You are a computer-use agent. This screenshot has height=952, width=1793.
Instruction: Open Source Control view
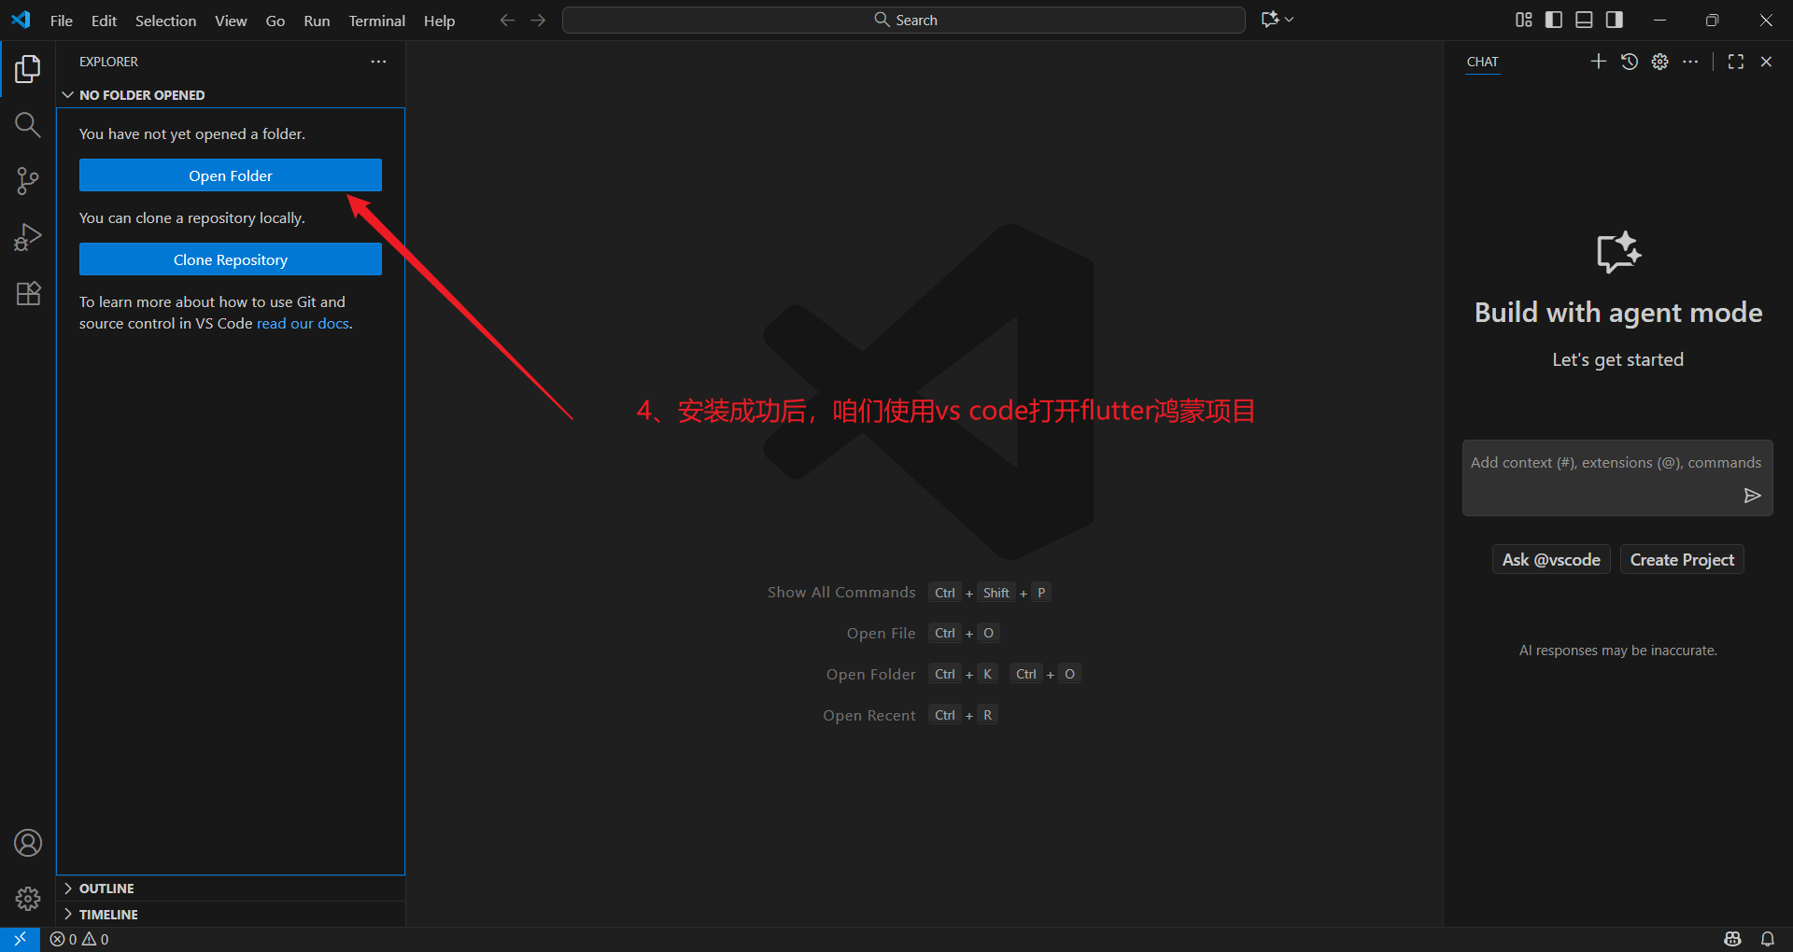[x=28, y=181]
